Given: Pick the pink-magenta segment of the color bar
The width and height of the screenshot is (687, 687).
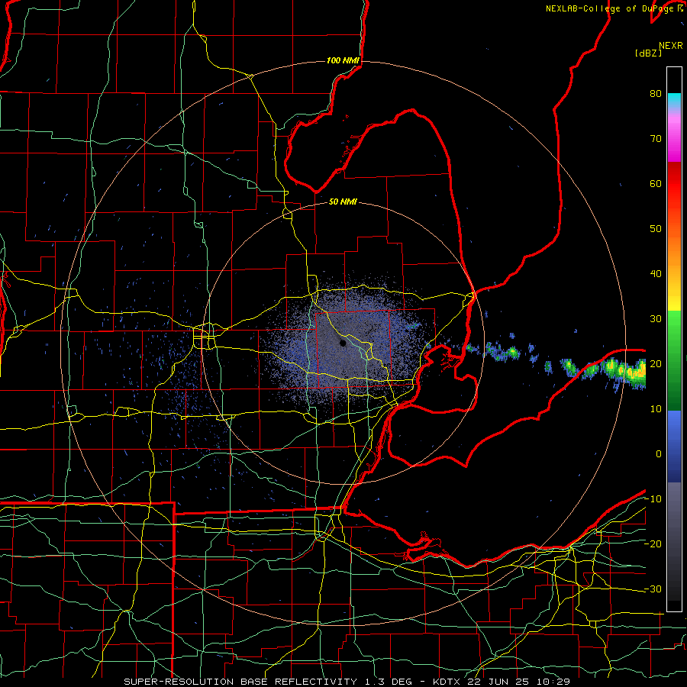Looking at the screenshot, I should (x=674, y=137).
